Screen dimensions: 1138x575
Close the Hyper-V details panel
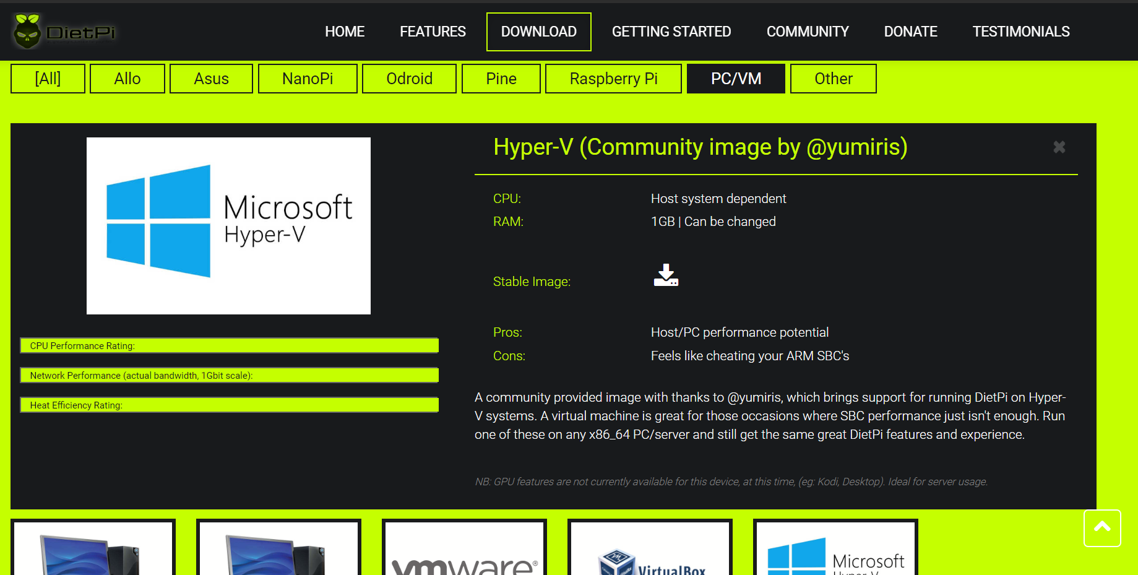pyautogui.click(x=1059, y=147)
